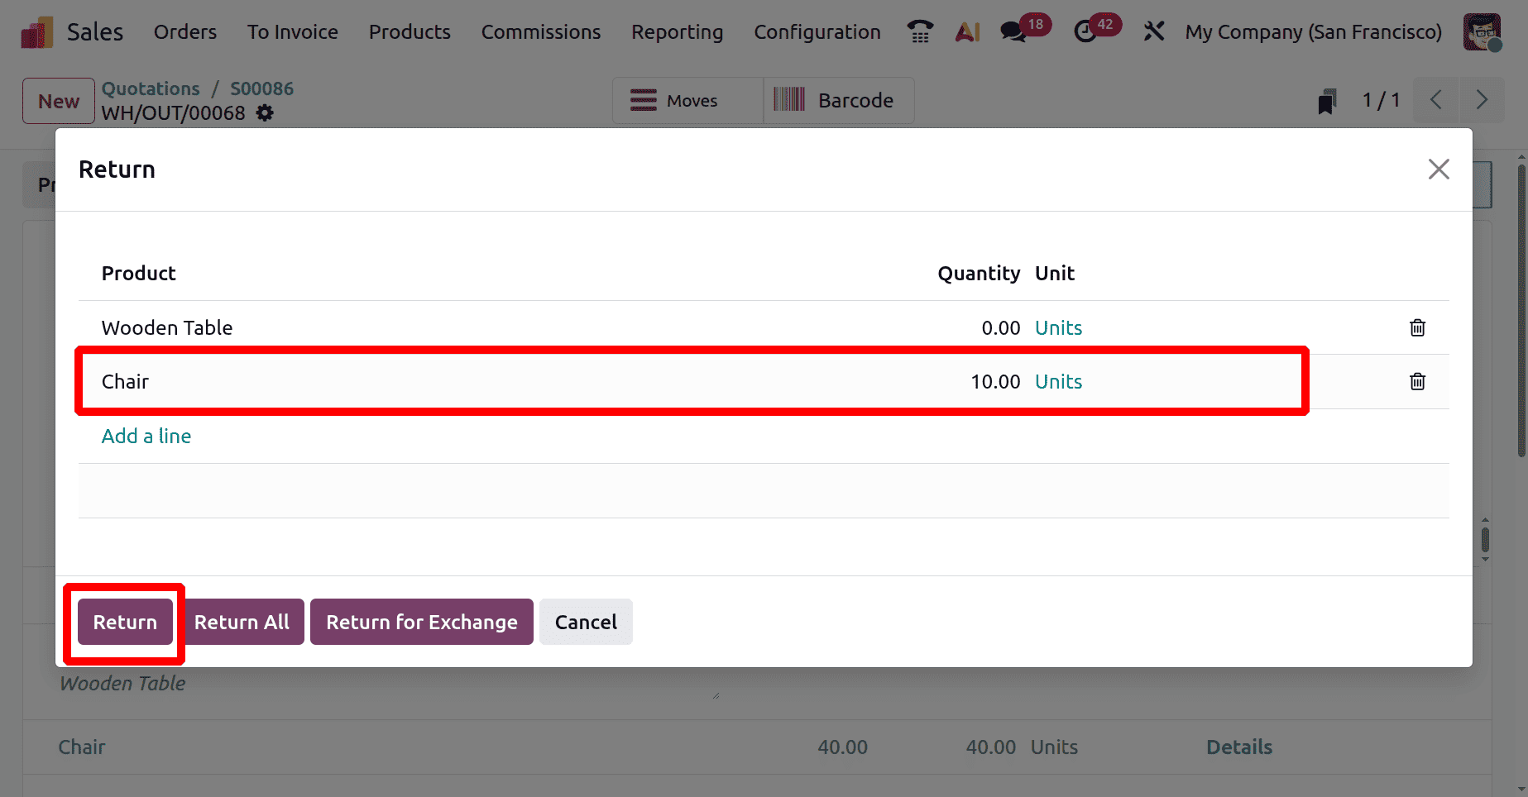Click the developer tools wrench icon

point(1153,31)
